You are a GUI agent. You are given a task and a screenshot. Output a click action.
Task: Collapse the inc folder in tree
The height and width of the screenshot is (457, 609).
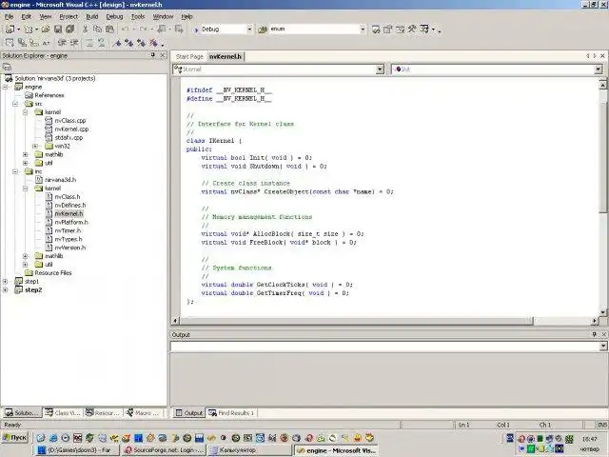coord(15,171)
